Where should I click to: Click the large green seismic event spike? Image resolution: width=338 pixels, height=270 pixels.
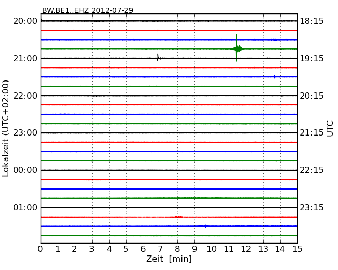(x=237, y=48)
